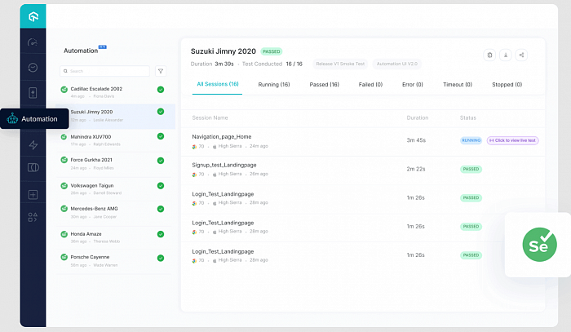Click the green check for Mercedes-Benz AMG

161,209
